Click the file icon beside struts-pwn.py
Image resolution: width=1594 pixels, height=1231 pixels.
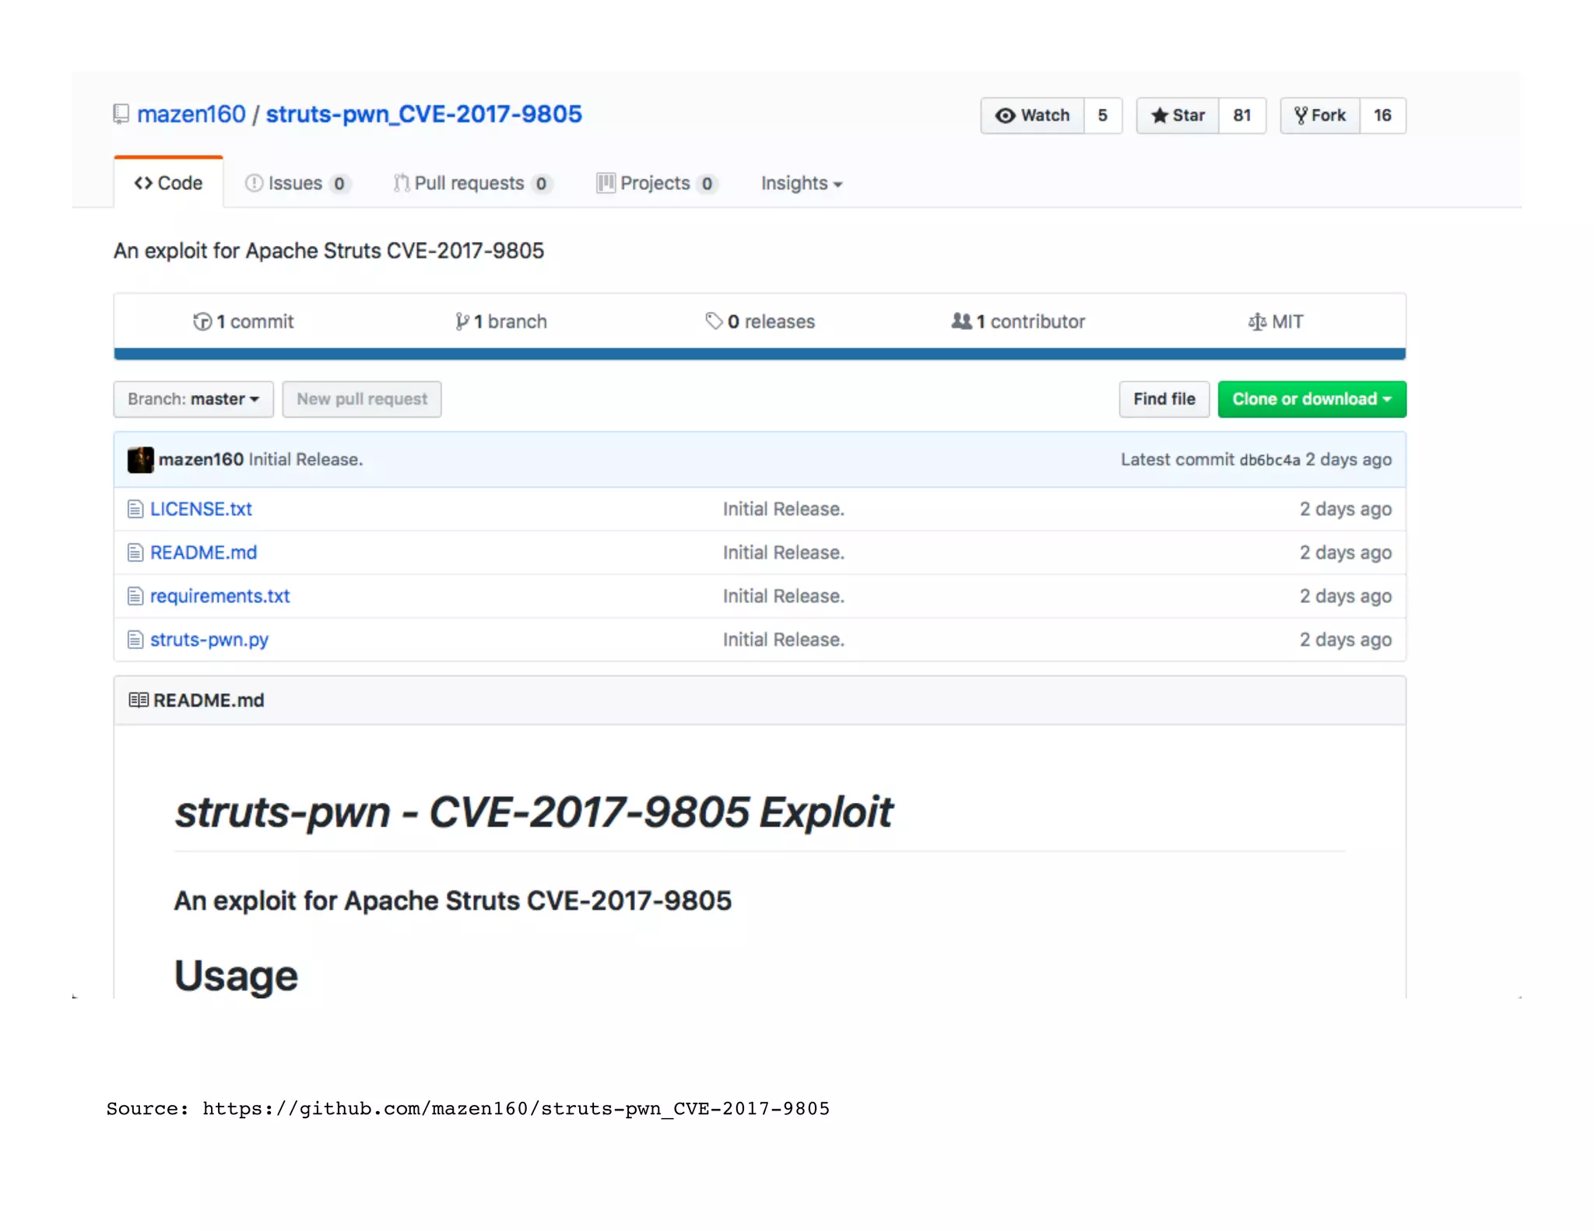pyautogui.click(x=135, y=640)
